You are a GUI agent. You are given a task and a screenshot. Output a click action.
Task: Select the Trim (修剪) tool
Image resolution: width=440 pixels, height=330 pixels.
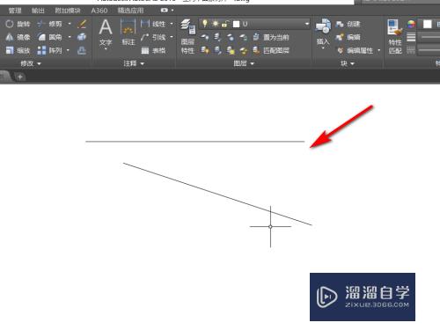click(x=49, y=24)
